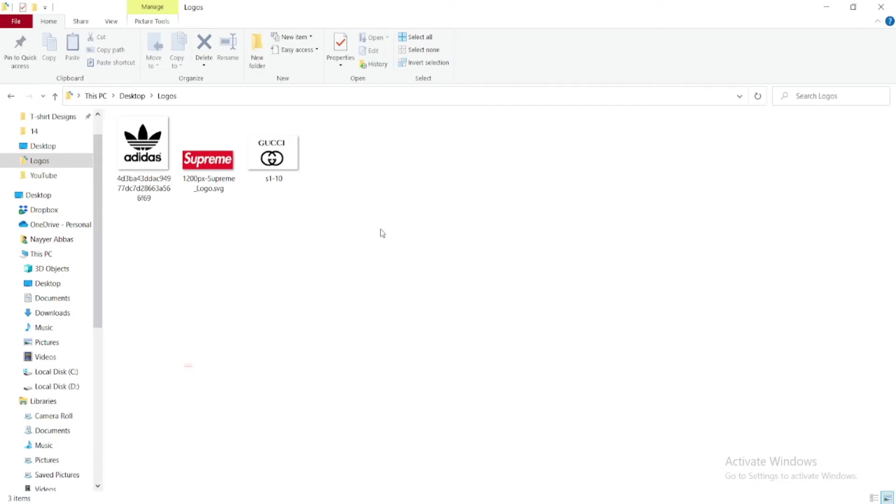Open Local Disk (C:)
This screenshot has width=896, height=504.
[x=56, y=372]
